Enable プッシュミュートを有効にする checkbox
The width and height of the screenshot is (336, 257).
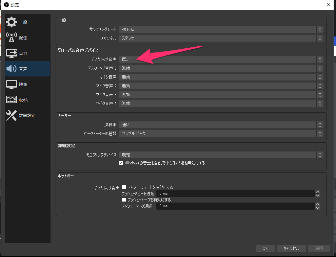[x=124, y=187]
